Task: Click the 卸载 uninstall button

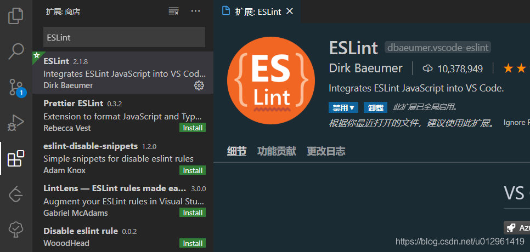Action: 375,107
